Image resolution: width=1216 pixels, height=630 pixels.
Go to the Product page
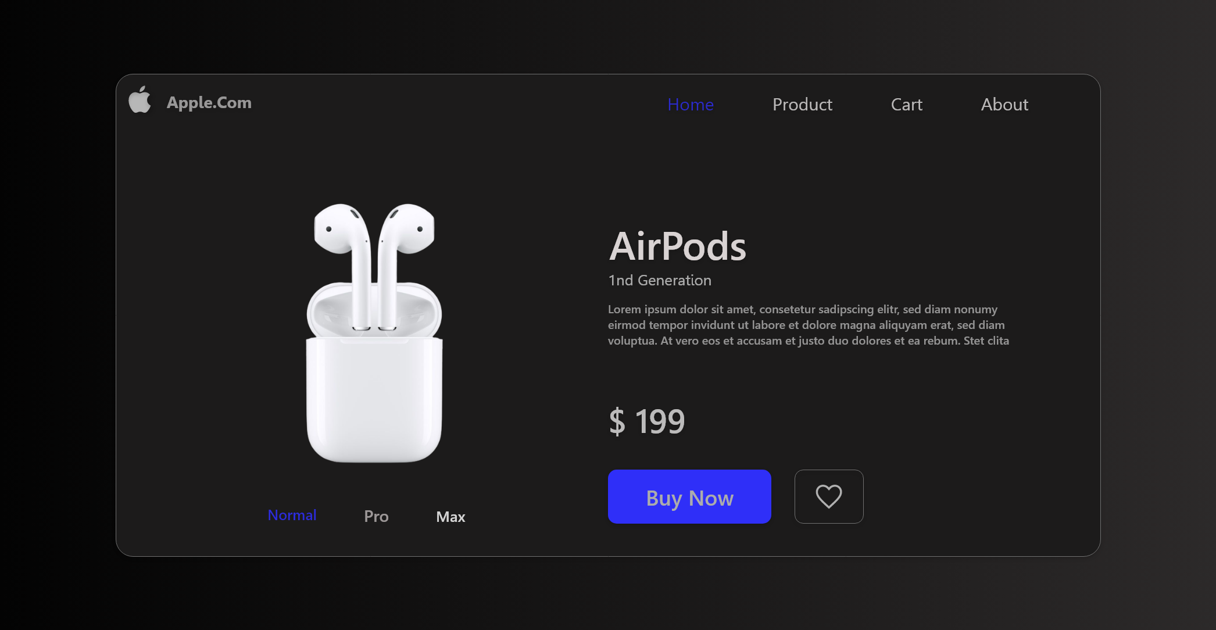(802, 105)
